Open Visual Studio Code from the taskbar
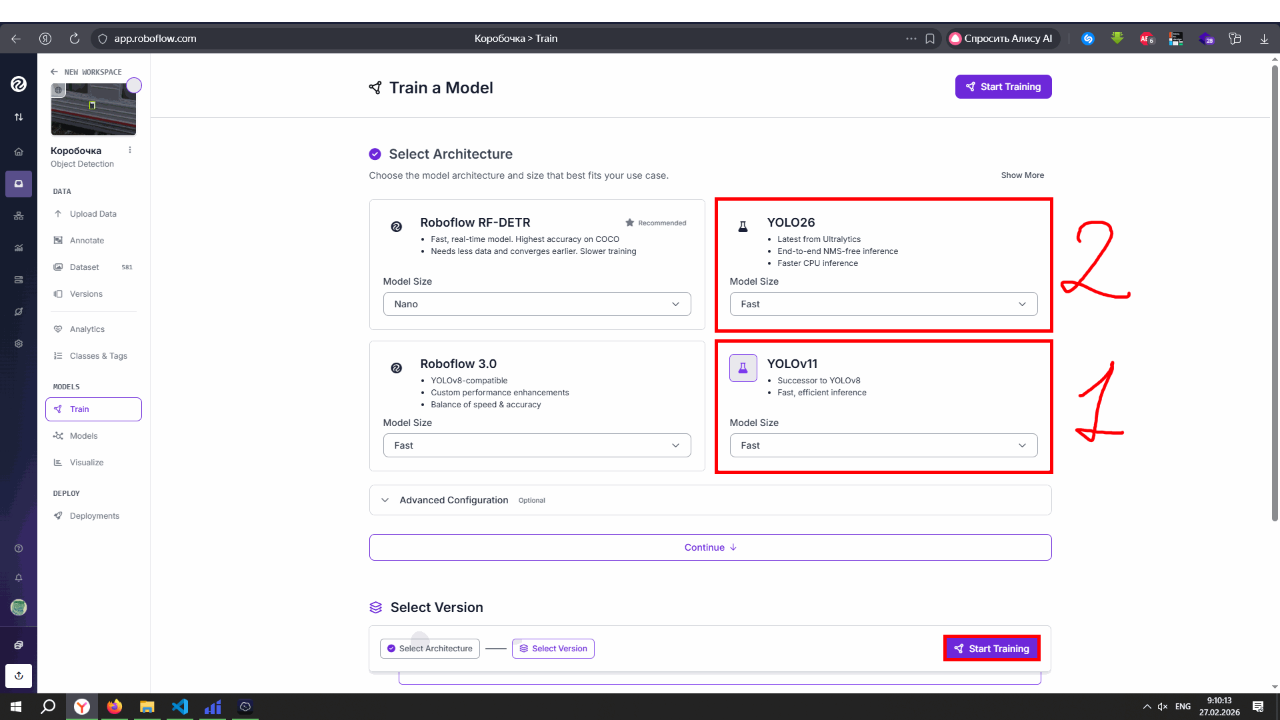The height and width of the screenshot is (720, 1280). (x=180, y=707)
